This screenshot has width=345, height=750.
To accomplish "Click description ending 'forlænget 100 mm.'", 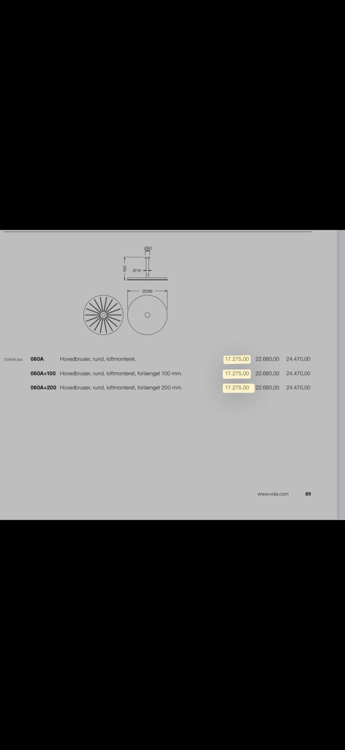I will 121,373.
